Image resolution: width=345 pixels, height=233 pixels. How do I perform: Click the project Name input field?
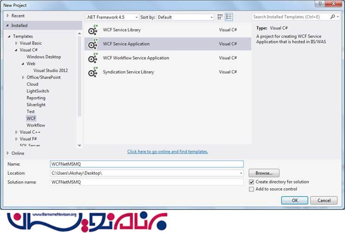coord(147,164)
